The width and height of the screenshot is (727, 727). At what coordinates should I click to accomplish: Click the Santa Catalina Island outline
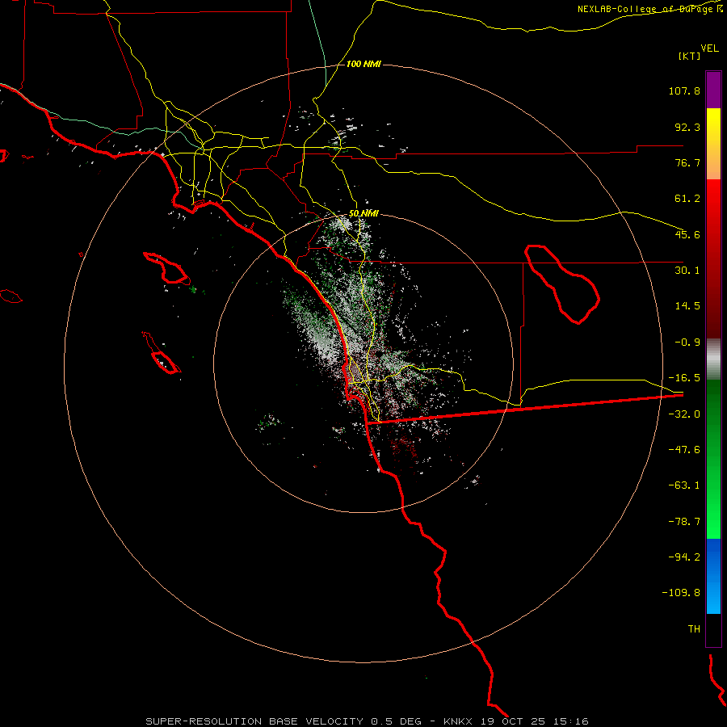click(x=167, y=268)
